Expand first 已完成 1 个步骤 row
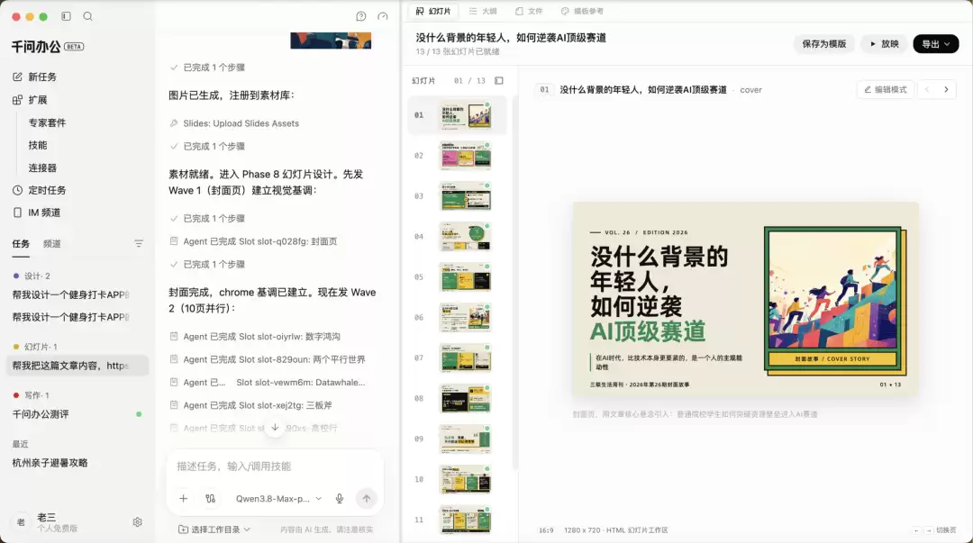Screen dimensions: 973x543 coord(207,68)
